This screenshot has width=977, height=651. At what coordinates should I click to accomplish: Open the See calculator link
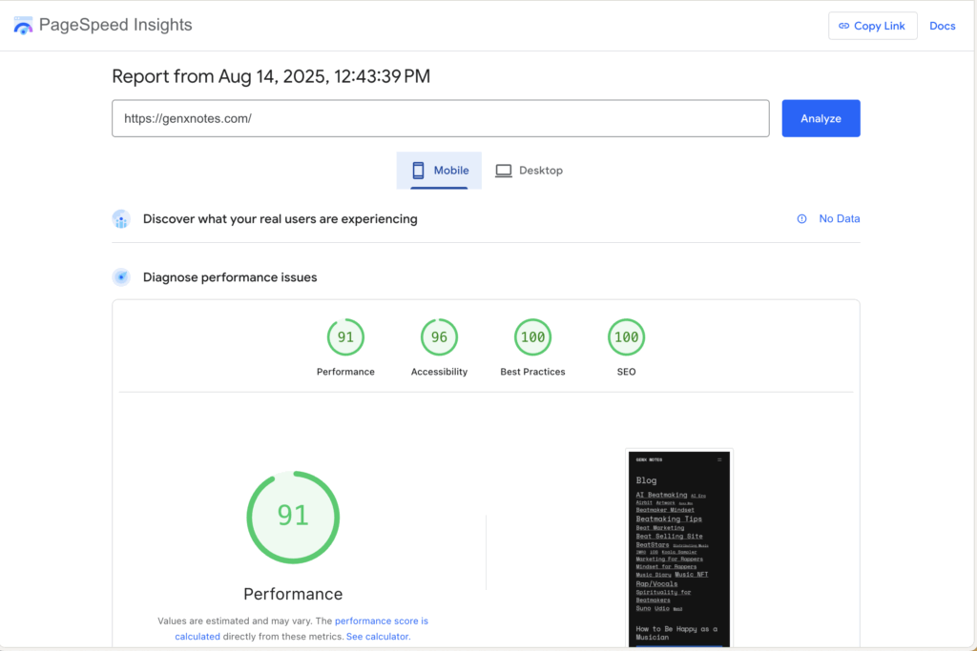pos(378,636)
